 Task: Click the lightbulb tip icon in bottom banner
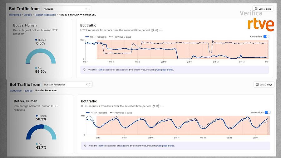coord(85,146)
